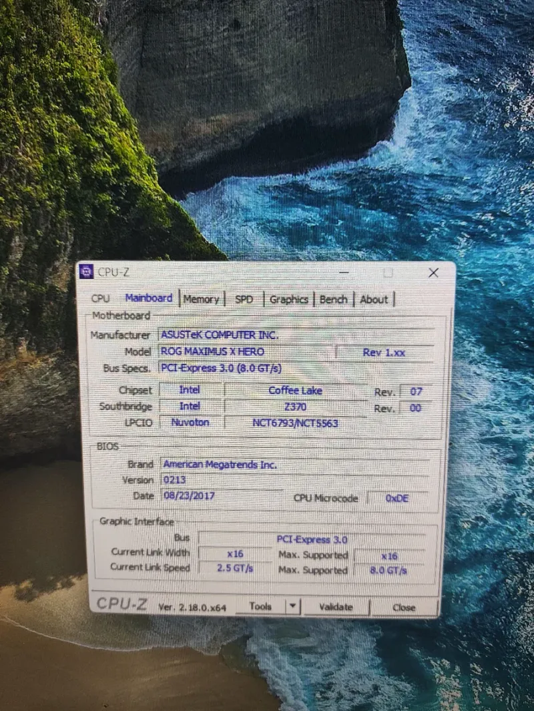Image resolution: width=534 pixels, height=711 pixels.
Task: Open the Memory tab
Action: point(202,299)
